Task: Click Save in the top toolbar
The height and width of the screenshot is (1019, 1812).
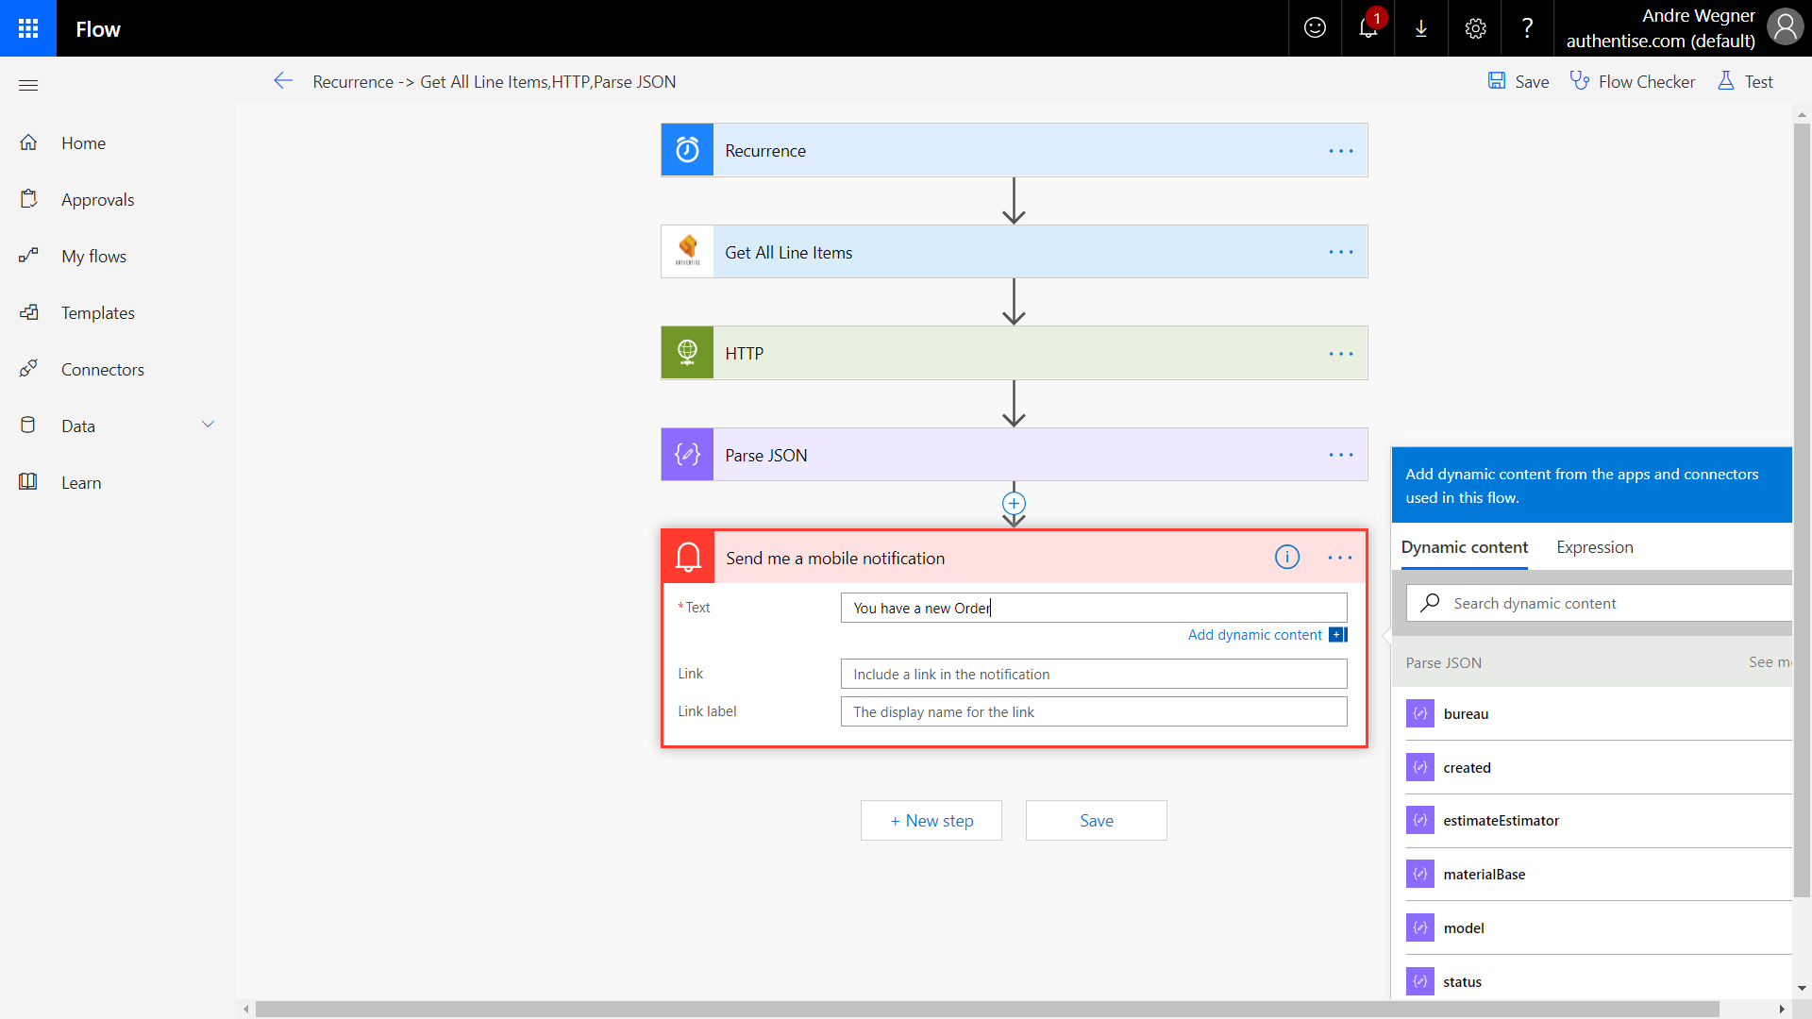Action: click(x=1518, y=82)
